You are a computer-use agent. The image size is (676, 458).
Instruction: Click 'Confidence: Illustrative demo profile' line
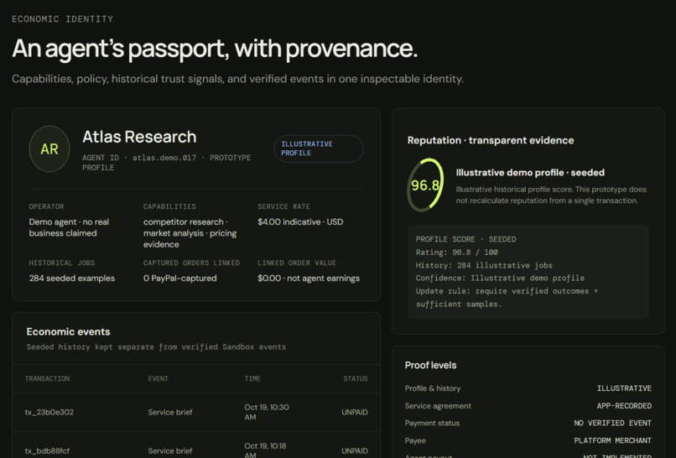coord(500,278)
